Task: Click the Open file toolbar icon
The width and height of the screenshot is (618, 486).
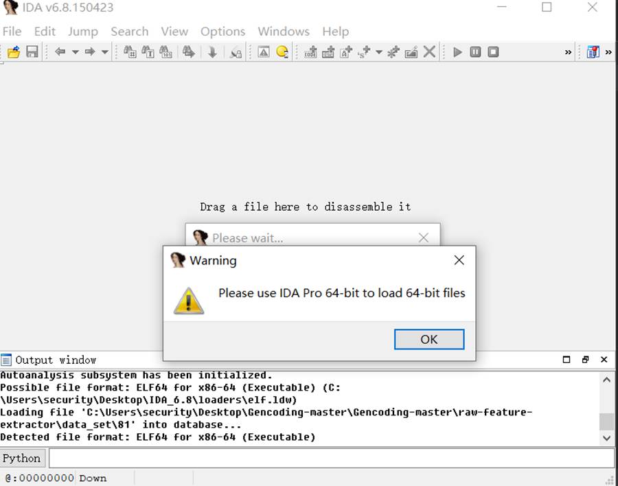Action: click(14, 51)
